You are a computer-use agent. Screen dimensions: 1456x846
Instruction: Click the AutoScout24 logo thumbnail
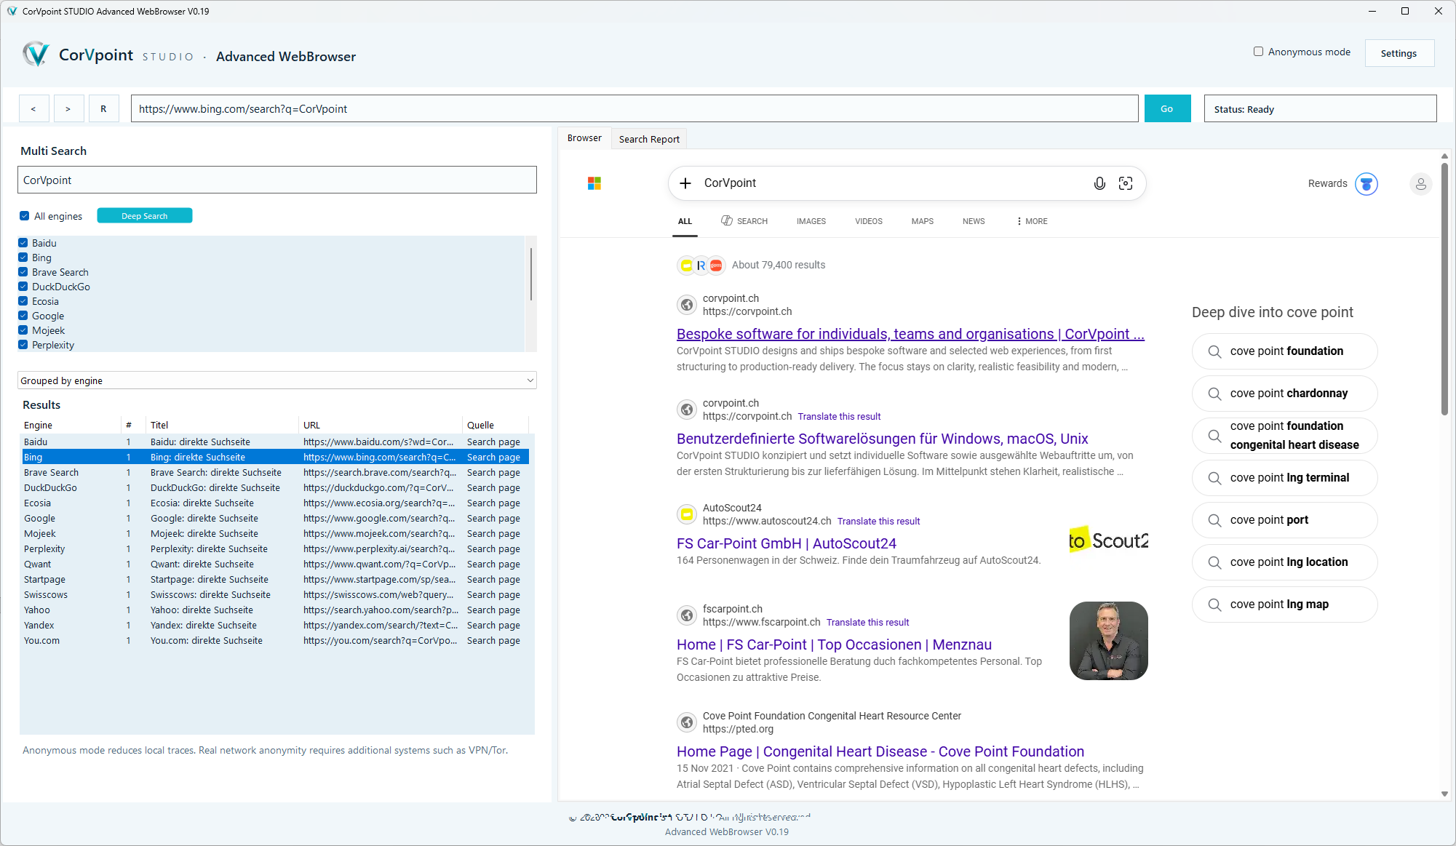point(1108,540)
